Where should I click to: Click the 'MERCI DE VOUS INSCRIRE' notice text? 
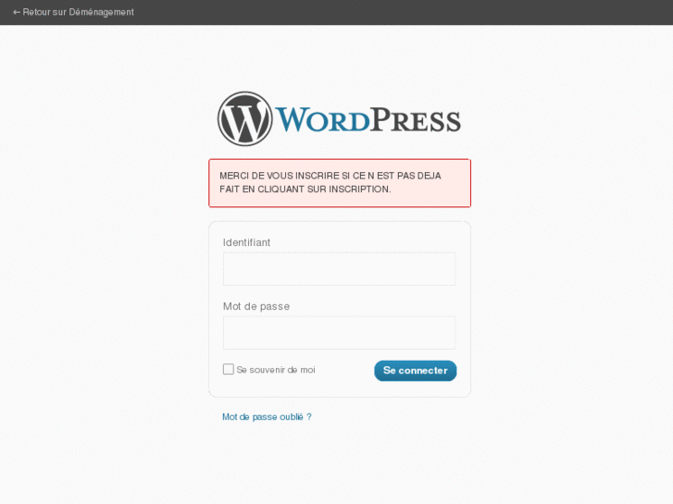click(x=330, y=182)
